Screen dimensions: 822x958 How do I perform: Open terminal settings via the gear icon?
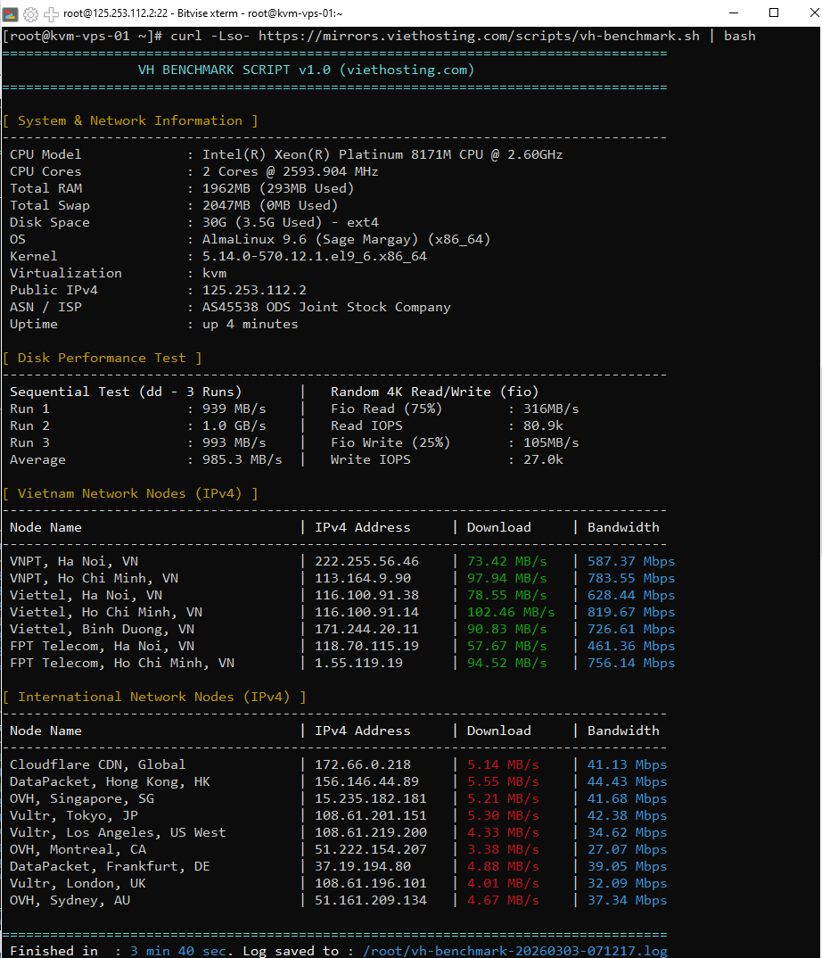(x=29, y=12)
